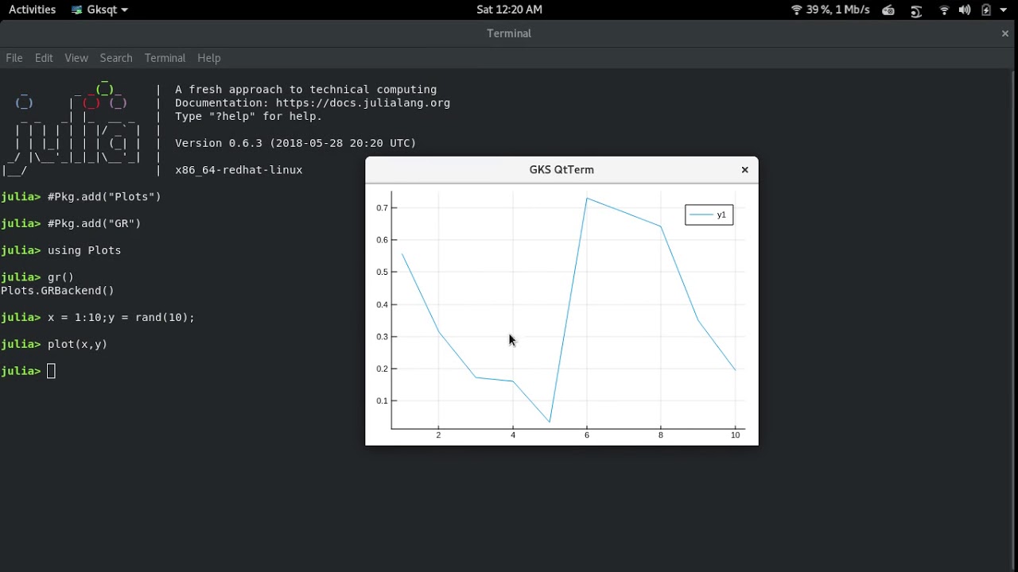
Task: Close the GKS QtTerm plot window
Action: point(745,169)
